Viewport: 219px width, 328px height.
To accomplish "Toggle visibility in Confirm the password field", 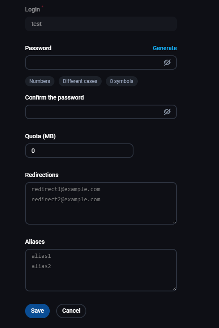I will (x=167, y=112).
